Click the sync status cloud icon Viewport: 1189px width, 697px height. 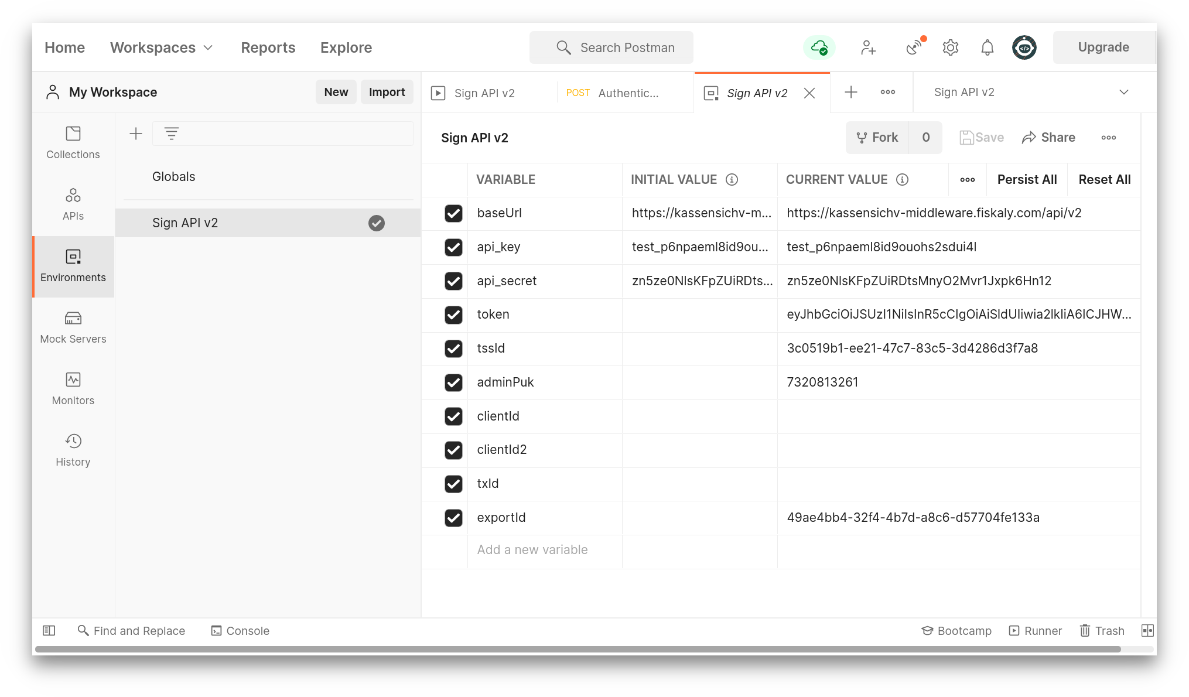coord(819,47)
